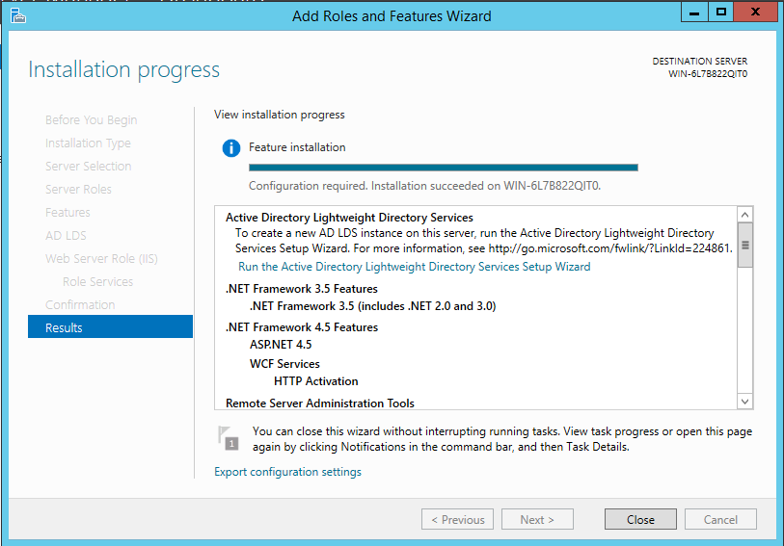Viewport: 784px width, 546px height.
Task: Maximize the wizard window
Action: (x=720, y=13)
